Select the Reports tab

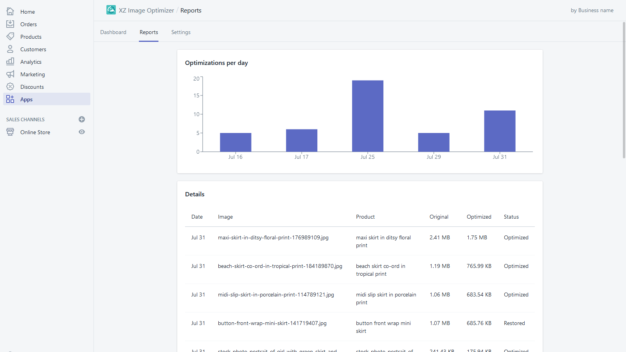[x=149, y=32]
